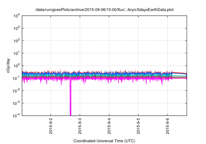This screenshot has width=206, height=144.
Task: Click the 10^-2 y-axis tick label
Action: [16, 91]
